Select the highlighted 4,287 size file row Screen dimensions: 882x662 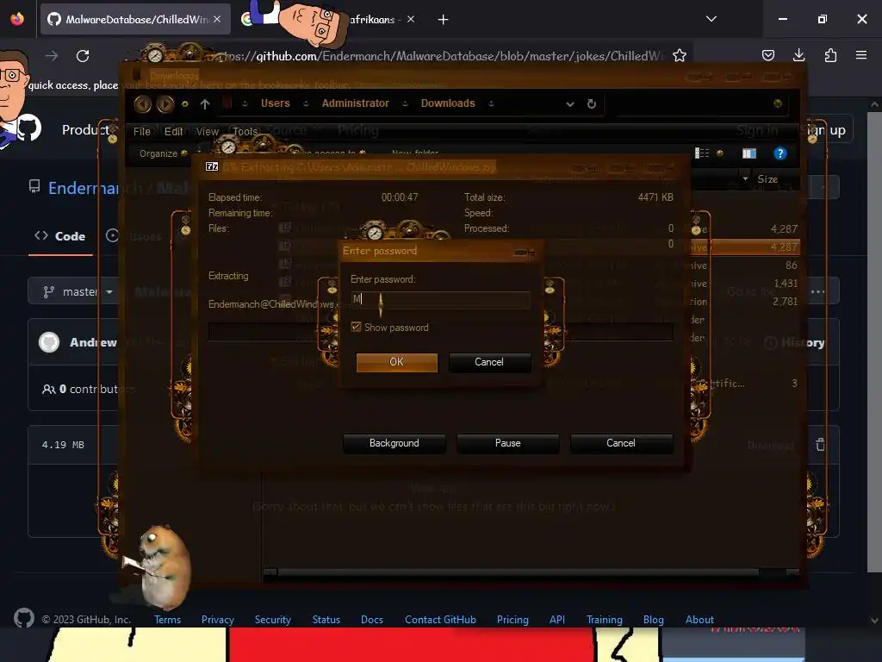[x=745, y=247]
